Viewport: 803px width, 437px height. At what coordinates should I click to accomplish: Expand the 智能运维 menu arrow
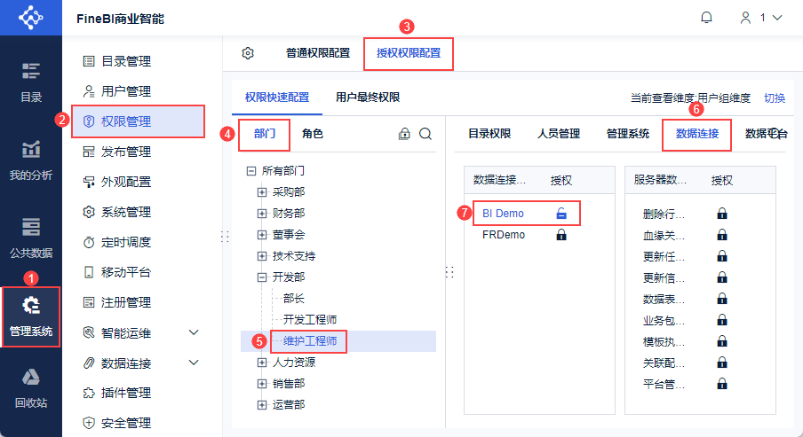[x=195, y=332]
